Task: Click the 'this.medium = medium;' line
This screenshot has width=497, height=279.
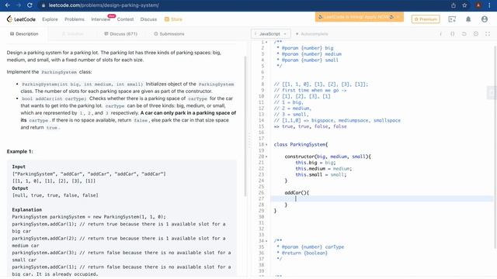Action: tap(324, 169)
